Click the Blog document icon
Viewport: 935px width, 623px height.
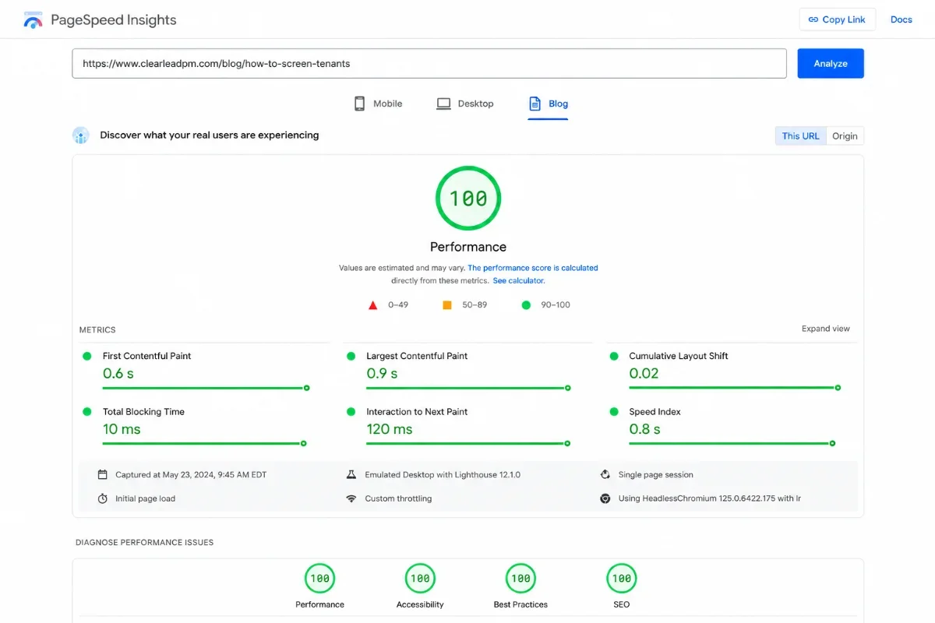[535, 104]
